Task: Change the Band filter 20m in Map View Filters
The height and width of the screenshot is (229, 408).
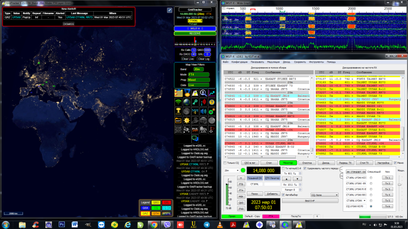Action: (x=198, y=69)
